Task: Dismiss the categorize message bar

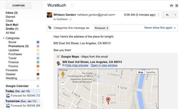Action: pyautogui.click(x=175, y=28)
